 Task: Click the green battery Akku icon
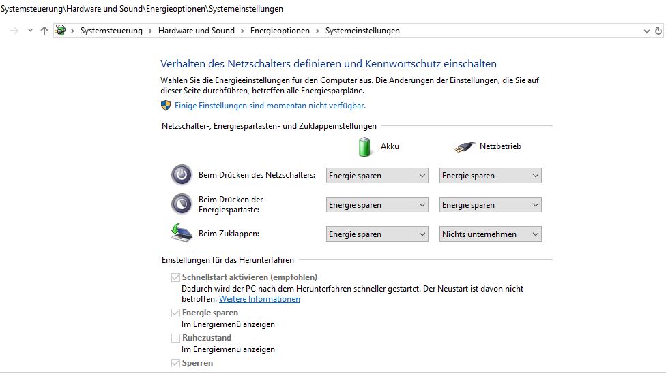pyautogui.click(x=364, y=146)
